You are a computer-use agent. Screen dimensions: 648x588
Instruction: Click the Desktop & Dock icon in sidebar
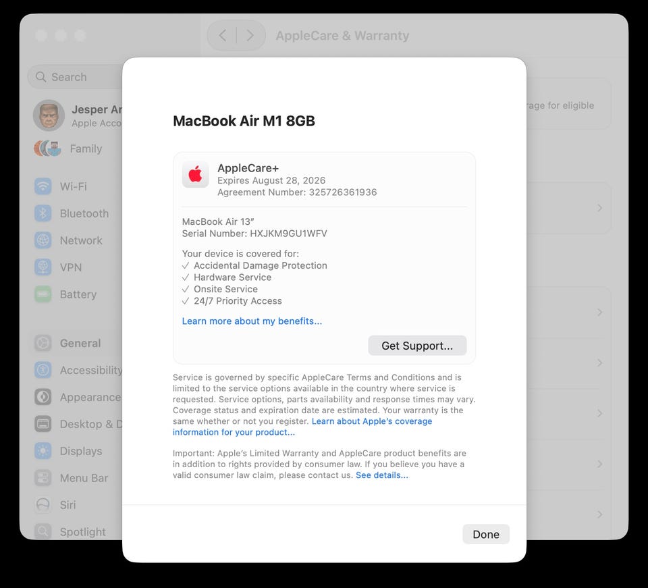coord(43,424)
